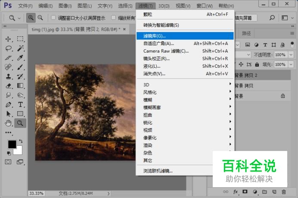The image size is (298, 198).
Task: Switch to the 路径 panel tab
Action: (246, 33)
